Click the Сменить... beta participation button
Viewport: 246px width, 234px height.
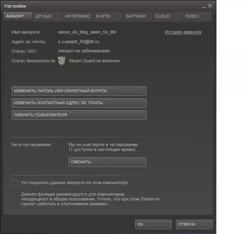pyautogui.click(x=107, y=162)
